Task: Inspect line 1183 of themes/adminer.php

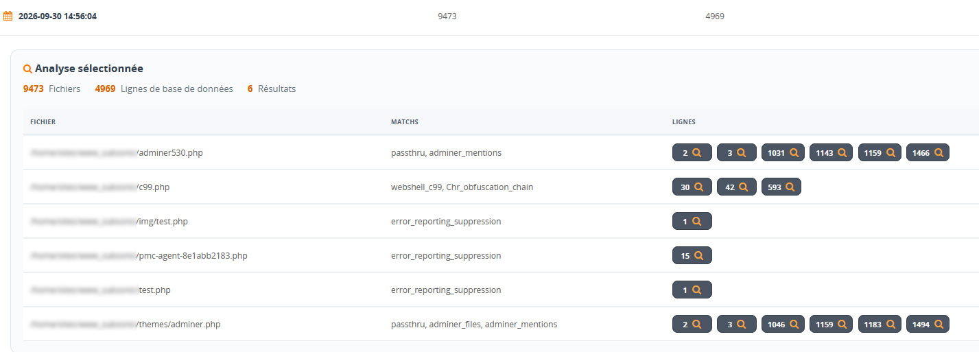Action: 880,324
